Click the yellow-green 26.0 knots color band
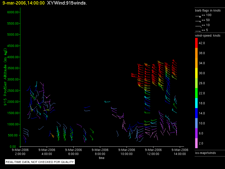The height and width of the screenshot is (169, 225). (196, 83)
